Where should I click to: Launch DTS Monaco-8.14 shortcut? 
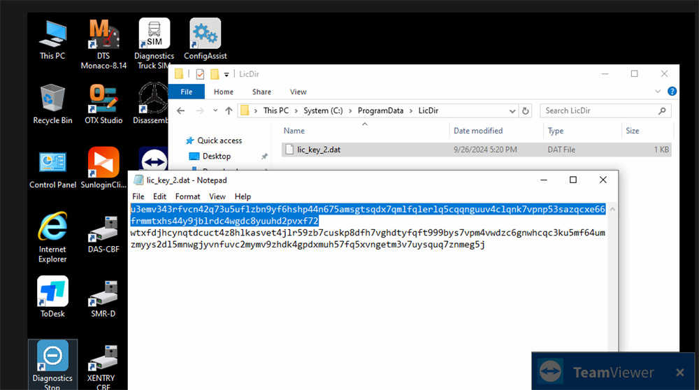tap(103, 43)
